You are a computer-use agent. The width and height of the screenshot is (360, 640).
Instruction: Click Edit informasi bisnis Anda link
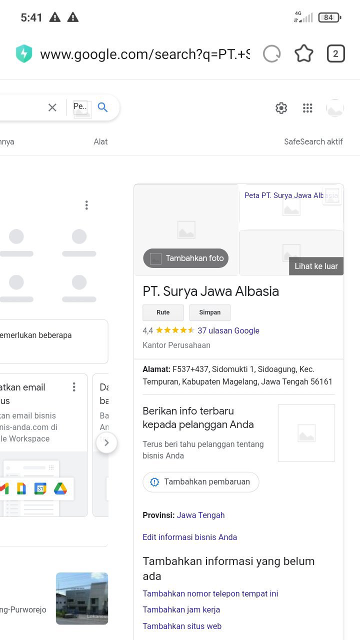coord(190,537)
